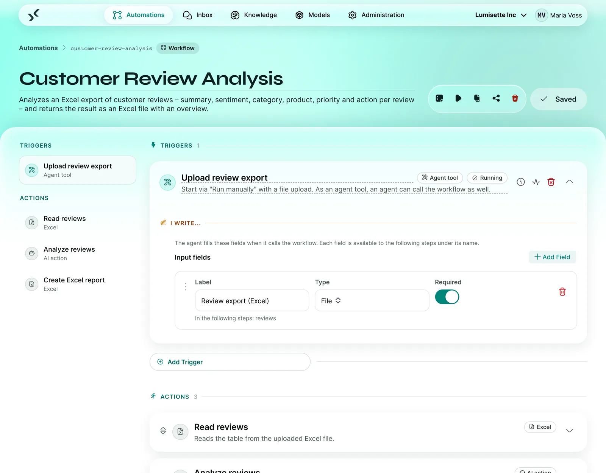This screenshot has height=473, width=606.
Task: Click the Agent tool badge on the trigger
Action: click(x=440, y=178)
